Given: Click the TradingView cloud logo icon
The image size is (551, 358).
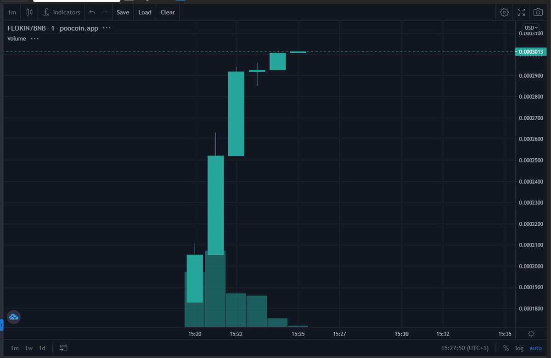Looking at the screenshot, I should click(x=13, y=317).
